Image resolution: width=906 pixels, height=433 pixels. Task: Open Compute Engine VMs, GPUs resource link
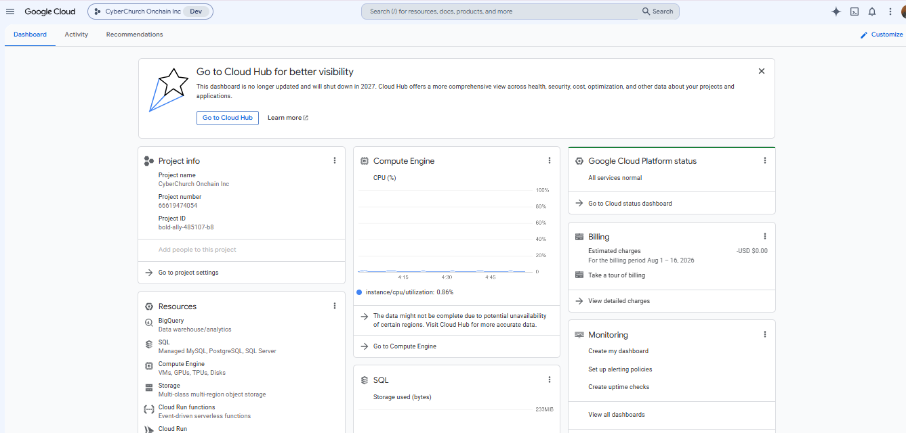click(192, 368)
